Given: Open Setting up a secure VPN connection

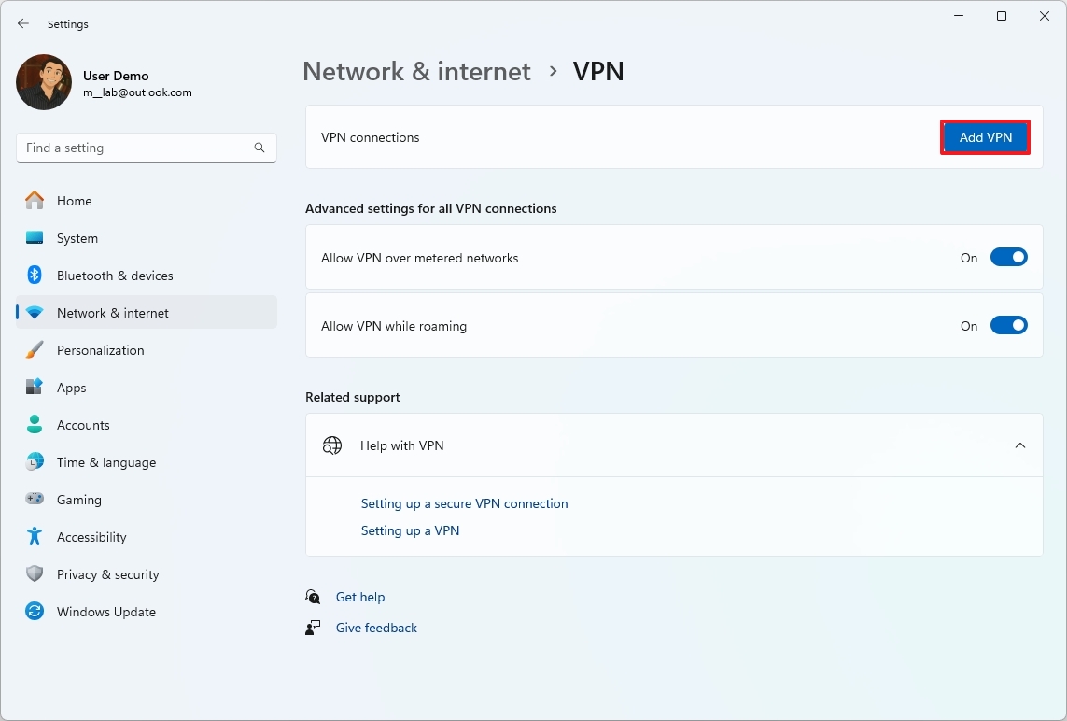Looking at the screenshot, I should pos(464,503).
